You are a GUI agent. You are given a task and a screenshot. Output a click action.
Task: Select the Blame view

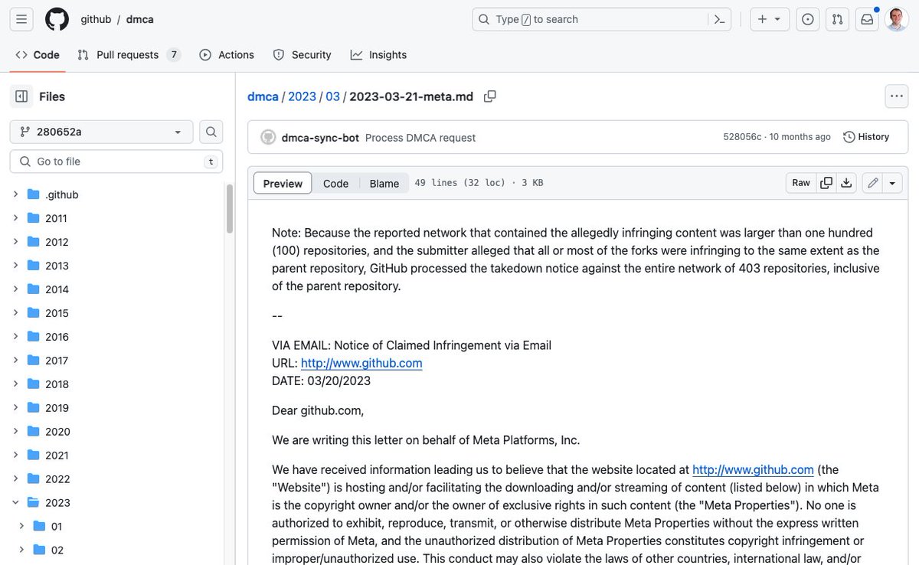384,183
